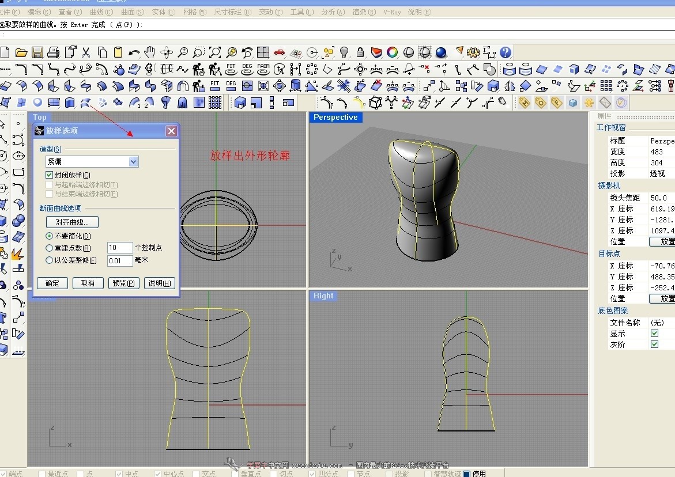Click the light bulb hide-objects icon
The width and height of the screenshot is (675, 477).
tap(344, 52)
